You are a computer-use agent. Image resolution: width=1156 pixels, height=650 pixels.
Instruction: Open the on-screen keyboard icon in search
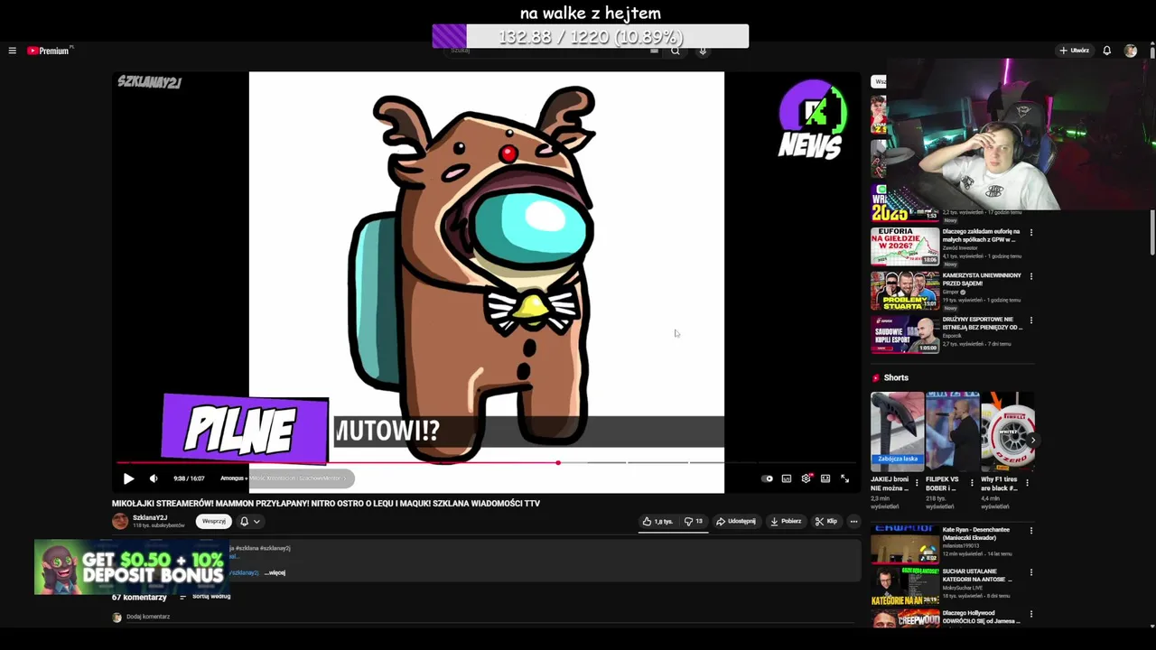654,51
